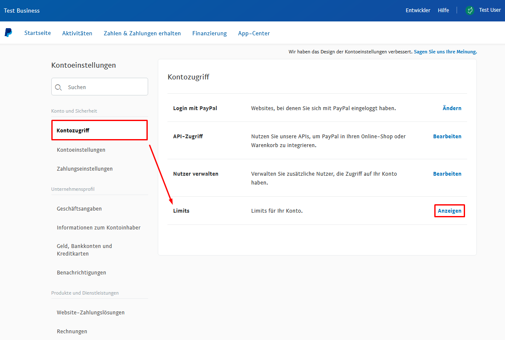This screenshot has height=340, width=505.
Task: Open Informationen zum Kontoinhaber
Action: click(98, 228)
